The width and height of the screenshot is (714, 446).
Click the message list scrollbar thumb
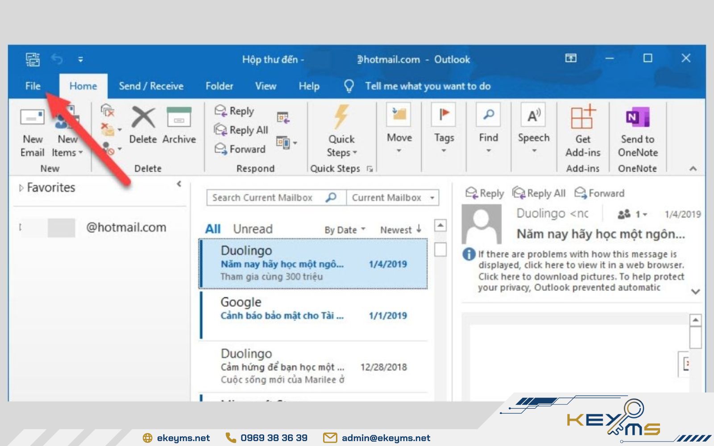[x=440, y=249]
